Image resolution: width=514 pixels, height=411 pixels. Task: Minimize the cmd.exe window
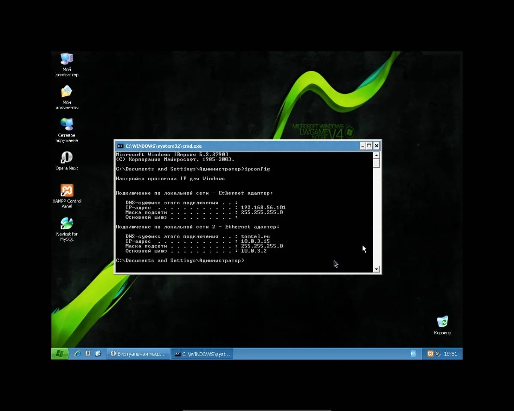pyautogui.click(x=362, y=146)
